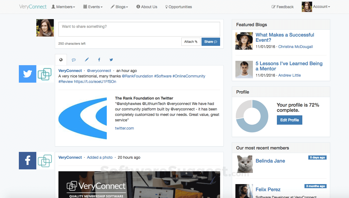Click the Attach button
The image size is (349, 198).
191,42
